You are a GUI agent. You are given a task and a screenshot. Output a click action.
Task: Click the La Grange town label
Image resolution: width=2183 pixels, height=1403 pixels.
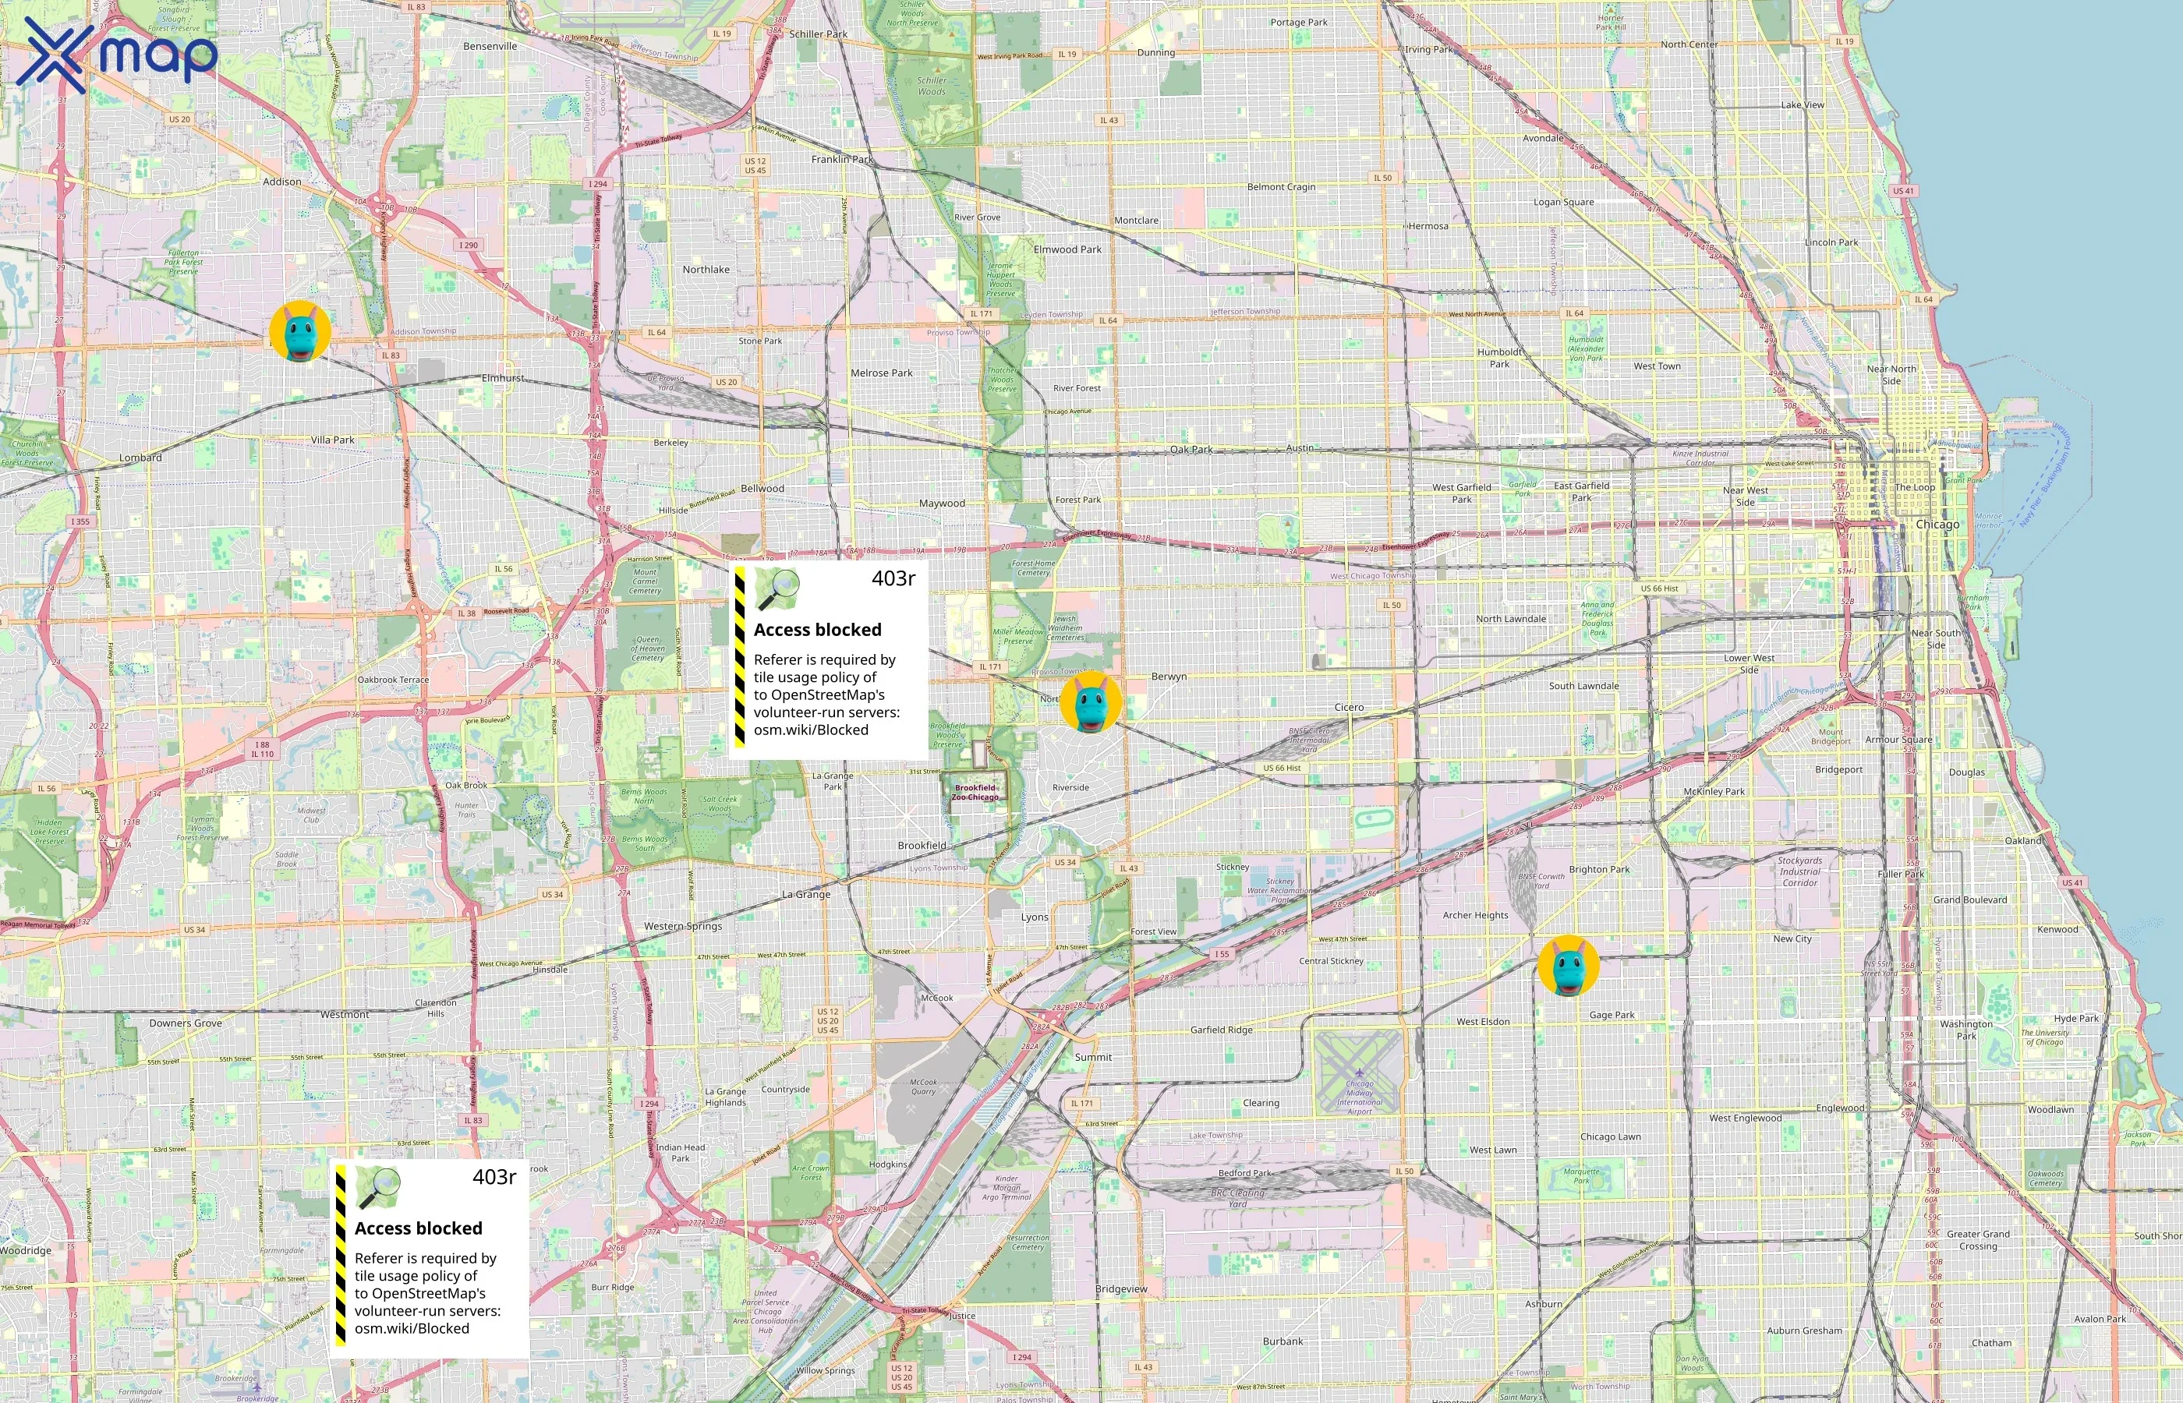pyautogui.click(x=805, y=895)
